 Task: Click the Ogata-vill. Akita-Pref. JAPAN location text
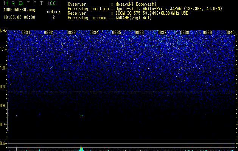click(x=169, y=9)
